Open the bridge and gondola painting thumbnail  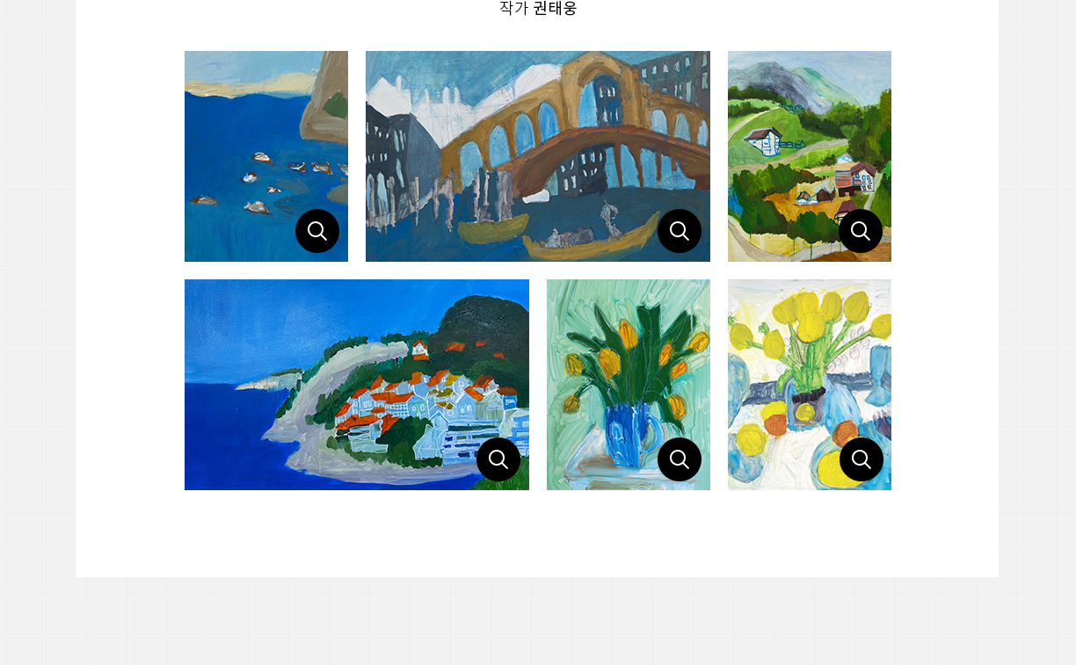tap(538, 156)
